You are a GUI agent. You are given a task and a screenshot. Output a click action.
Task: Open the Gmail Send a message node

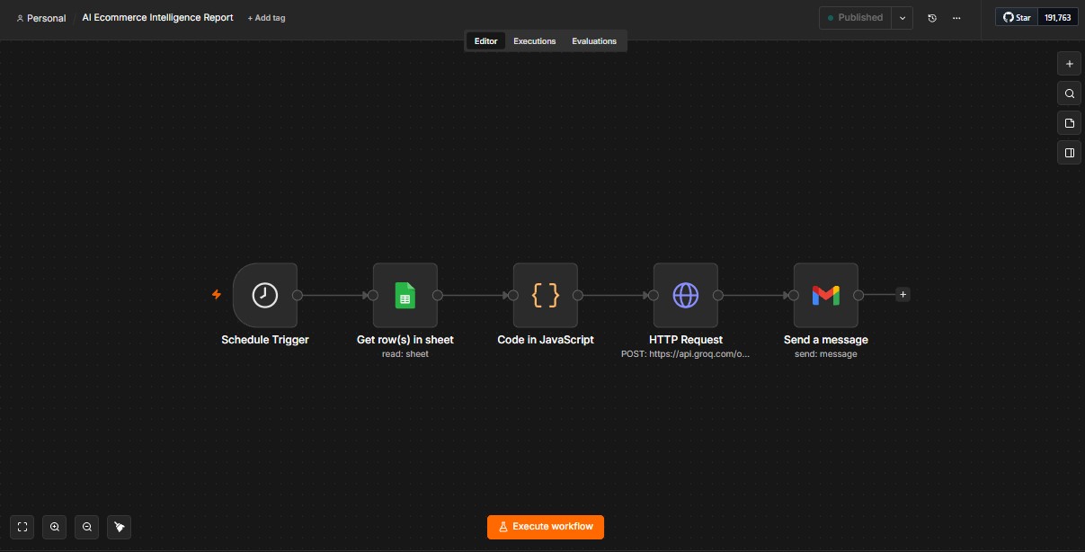click(825, 295)
